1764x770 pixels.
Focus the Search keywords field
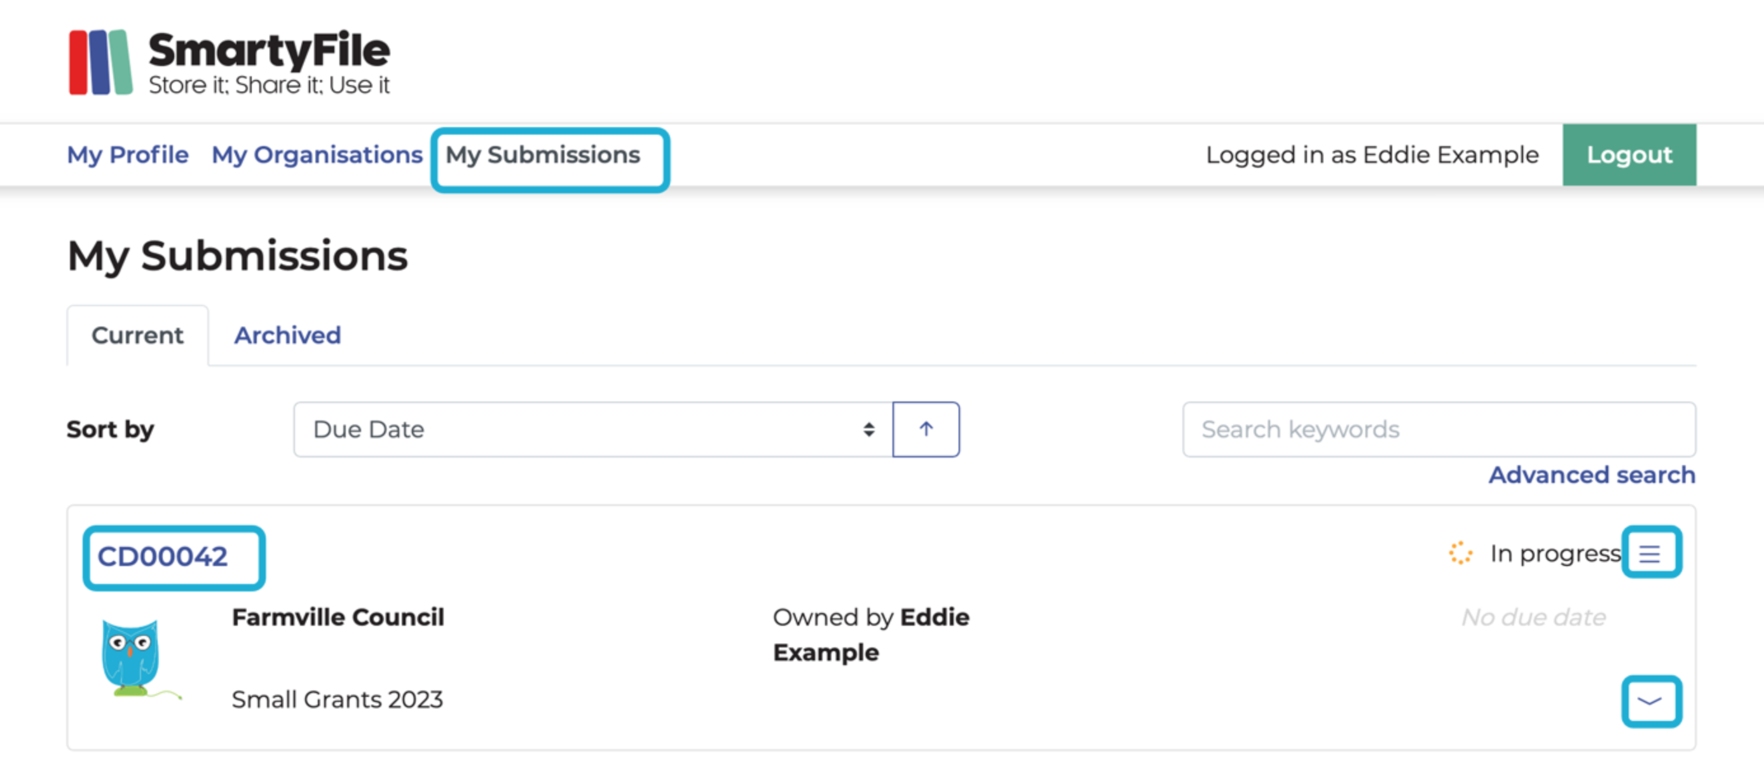tap(1438, 429)
